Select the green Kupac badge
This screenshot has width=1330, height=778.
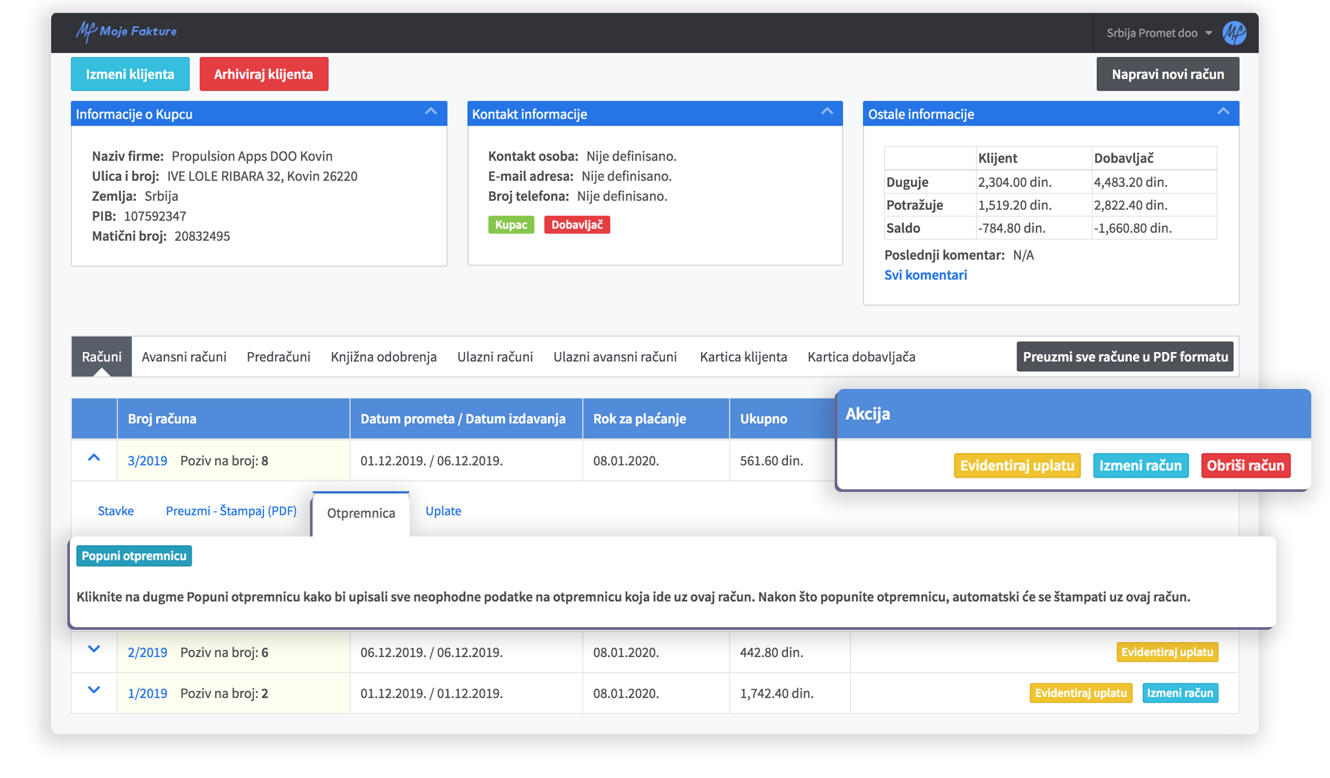511,225
